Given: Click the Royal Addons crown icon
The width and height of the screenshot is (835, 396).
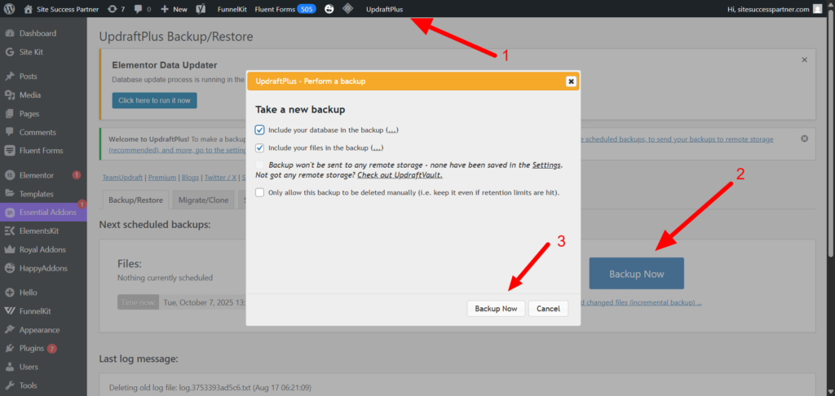Looking at the screenshot, I should (9, 249).
